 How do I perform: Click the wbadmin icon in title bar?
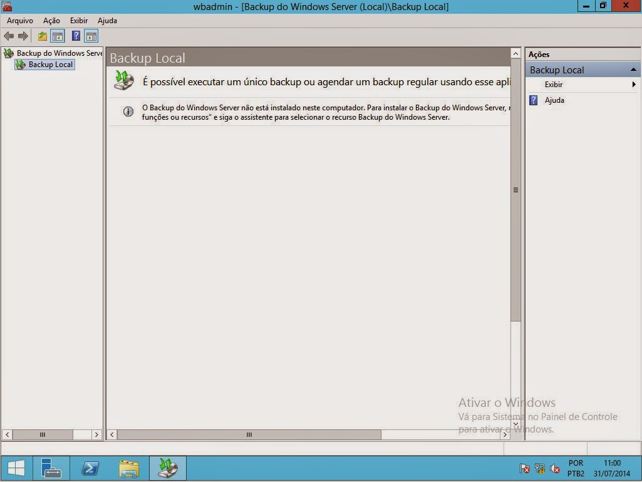tap(7, 6)
